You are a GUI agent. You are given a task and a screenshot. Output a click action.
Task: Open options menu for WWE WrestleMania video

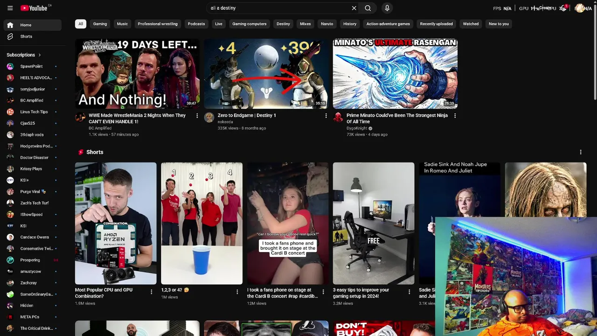point(197,116)
